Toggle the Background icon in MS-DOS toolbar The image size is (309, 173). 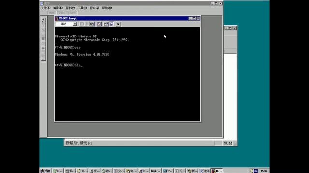coord(112,24)
